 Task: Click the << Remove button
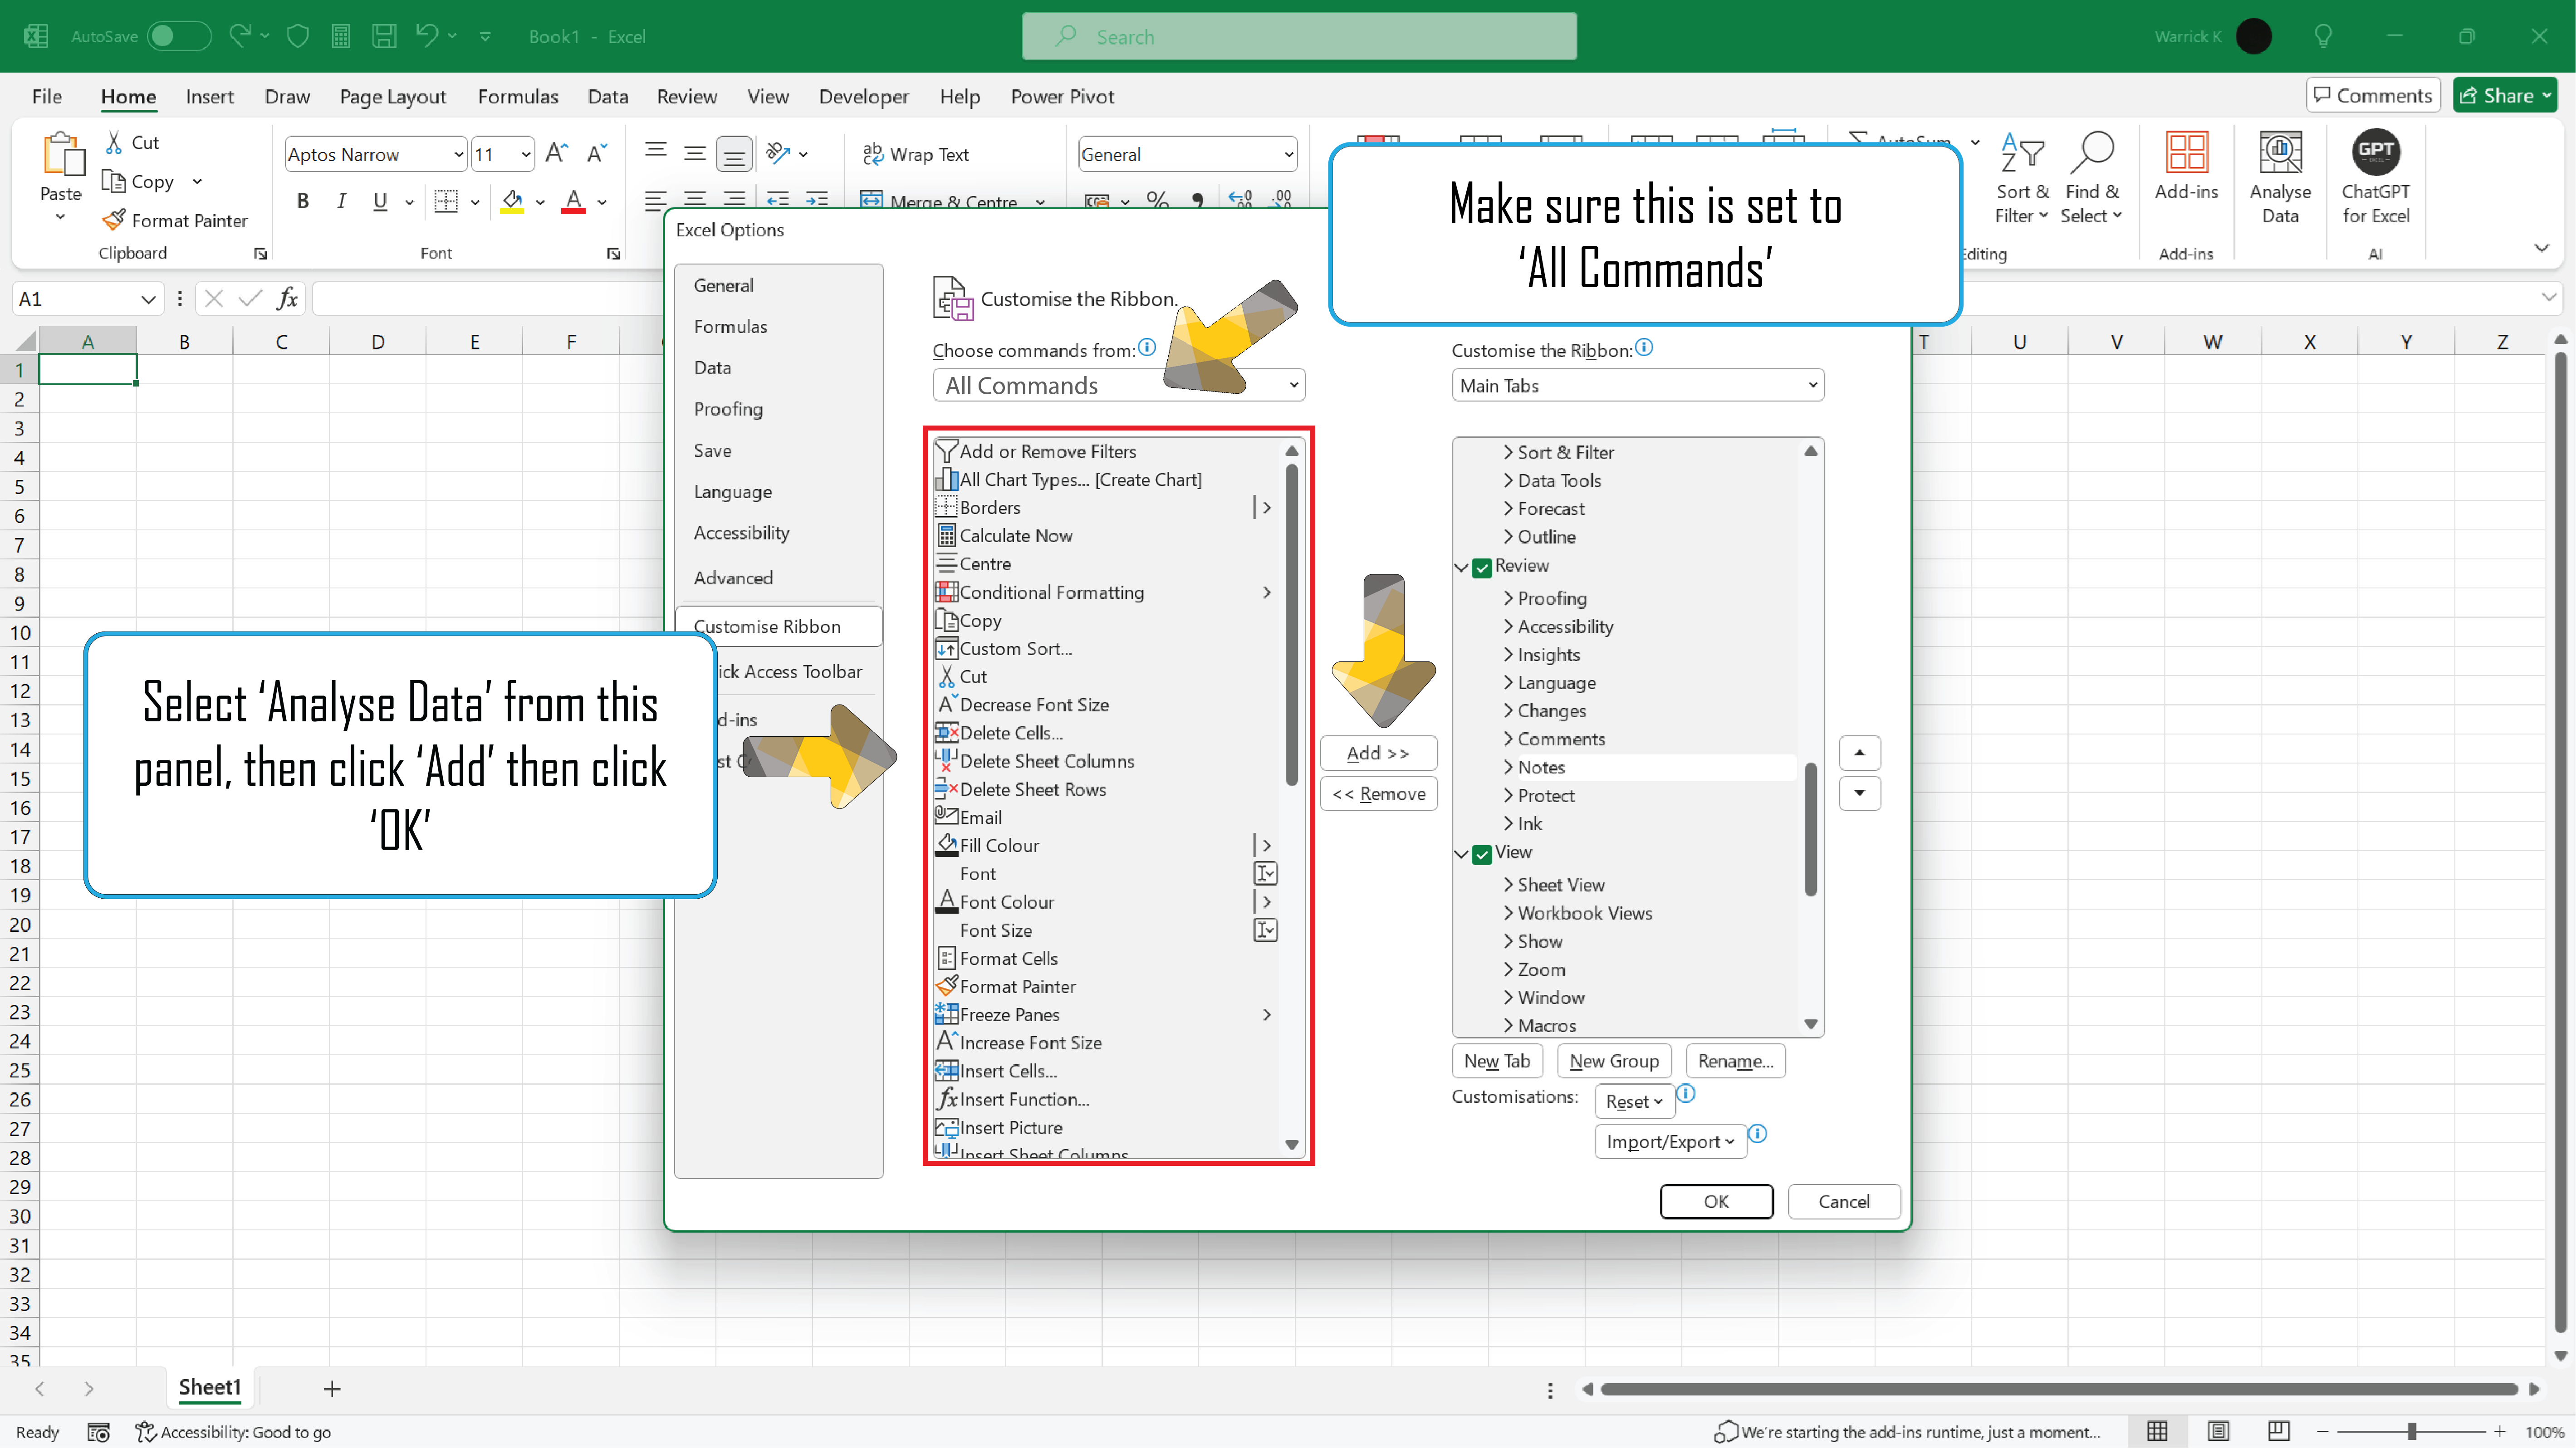point(1378,793)
